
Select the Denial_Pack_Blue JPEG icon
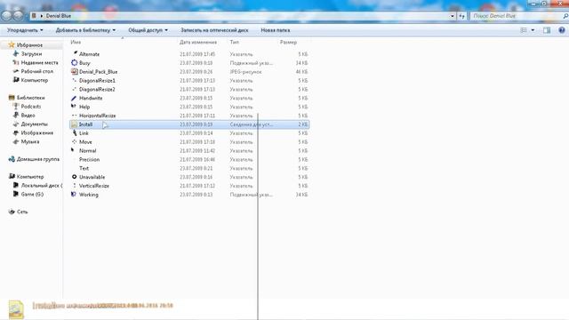(74, 71)
